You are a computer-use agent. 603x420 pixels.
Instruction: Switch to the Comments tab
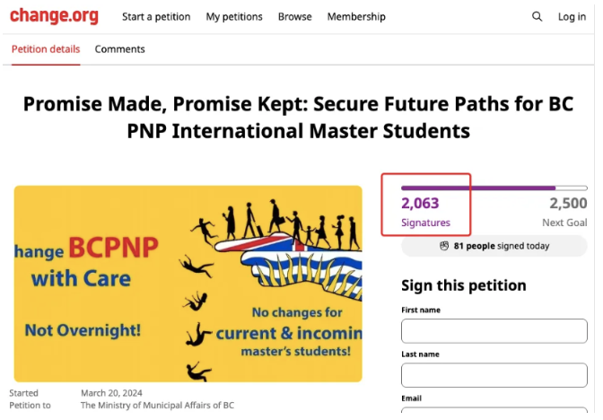pyautogui.click(x=120, y=49)
